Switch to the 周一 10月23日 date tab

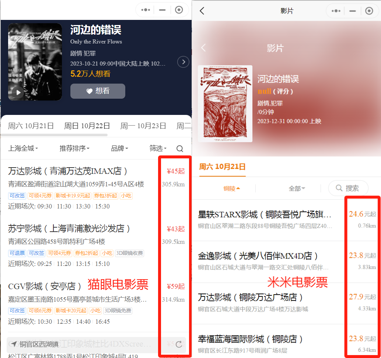tap(143, 126)
